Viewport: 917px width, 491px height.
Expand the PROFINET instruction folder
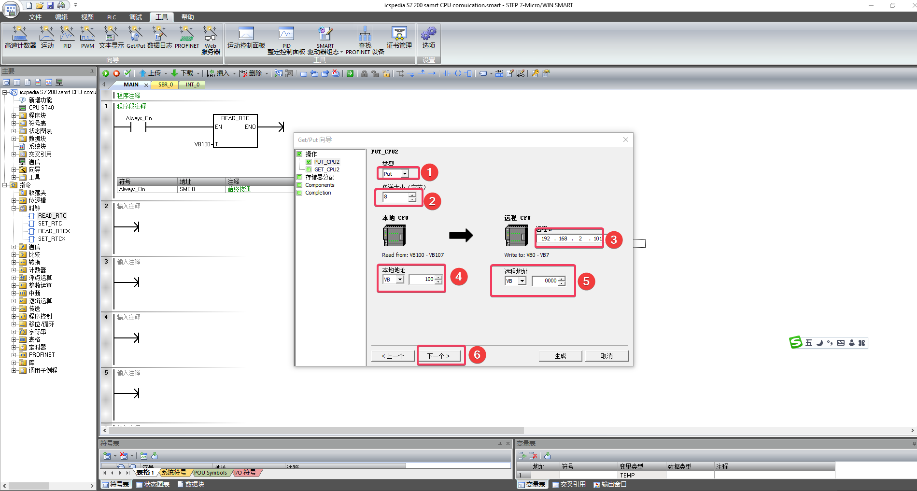tap(14, 355)
